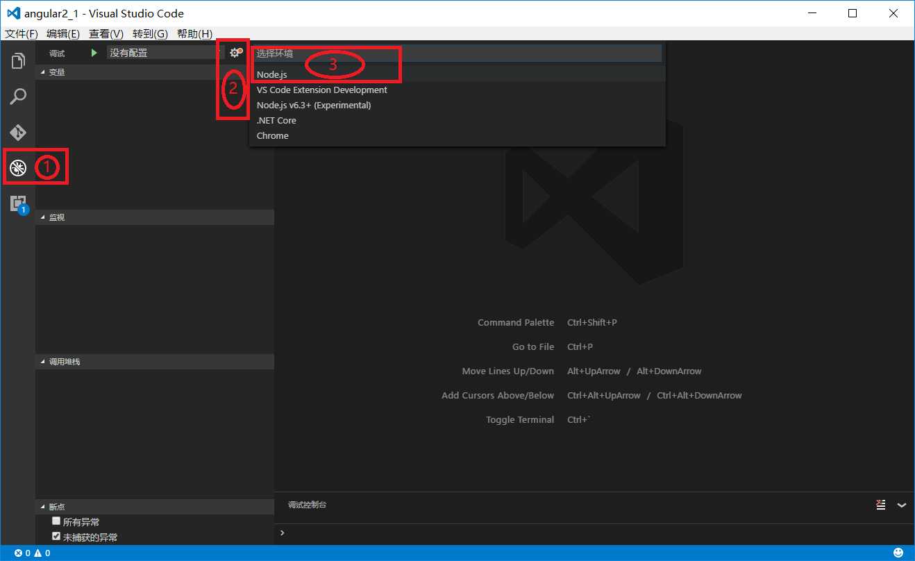The height and width of the screenshot is (561, 915).
Task: Click Add Cursors Above/Below hint text
Action: point(498,395)
